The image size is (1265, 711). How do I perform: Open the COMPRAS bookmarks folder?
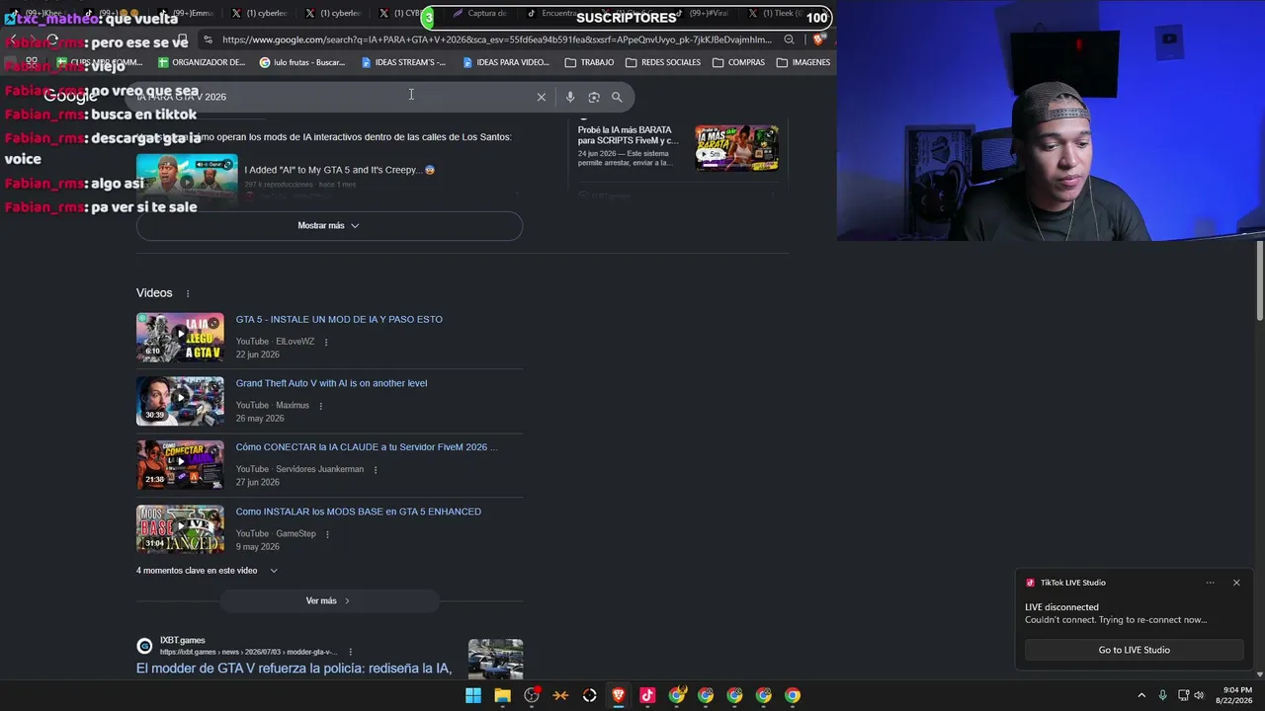[738, 62]
